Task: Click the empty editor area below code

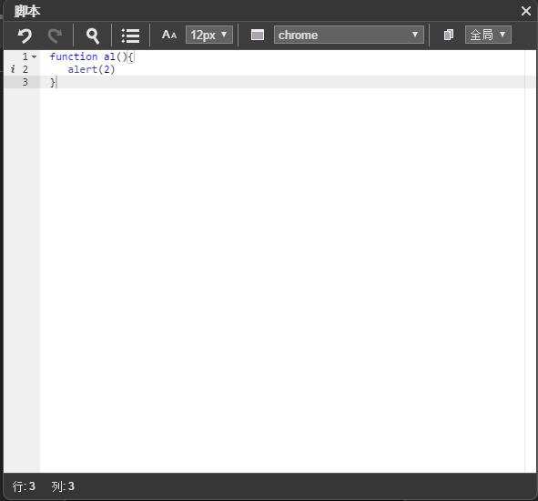Action: coord(282,275)
